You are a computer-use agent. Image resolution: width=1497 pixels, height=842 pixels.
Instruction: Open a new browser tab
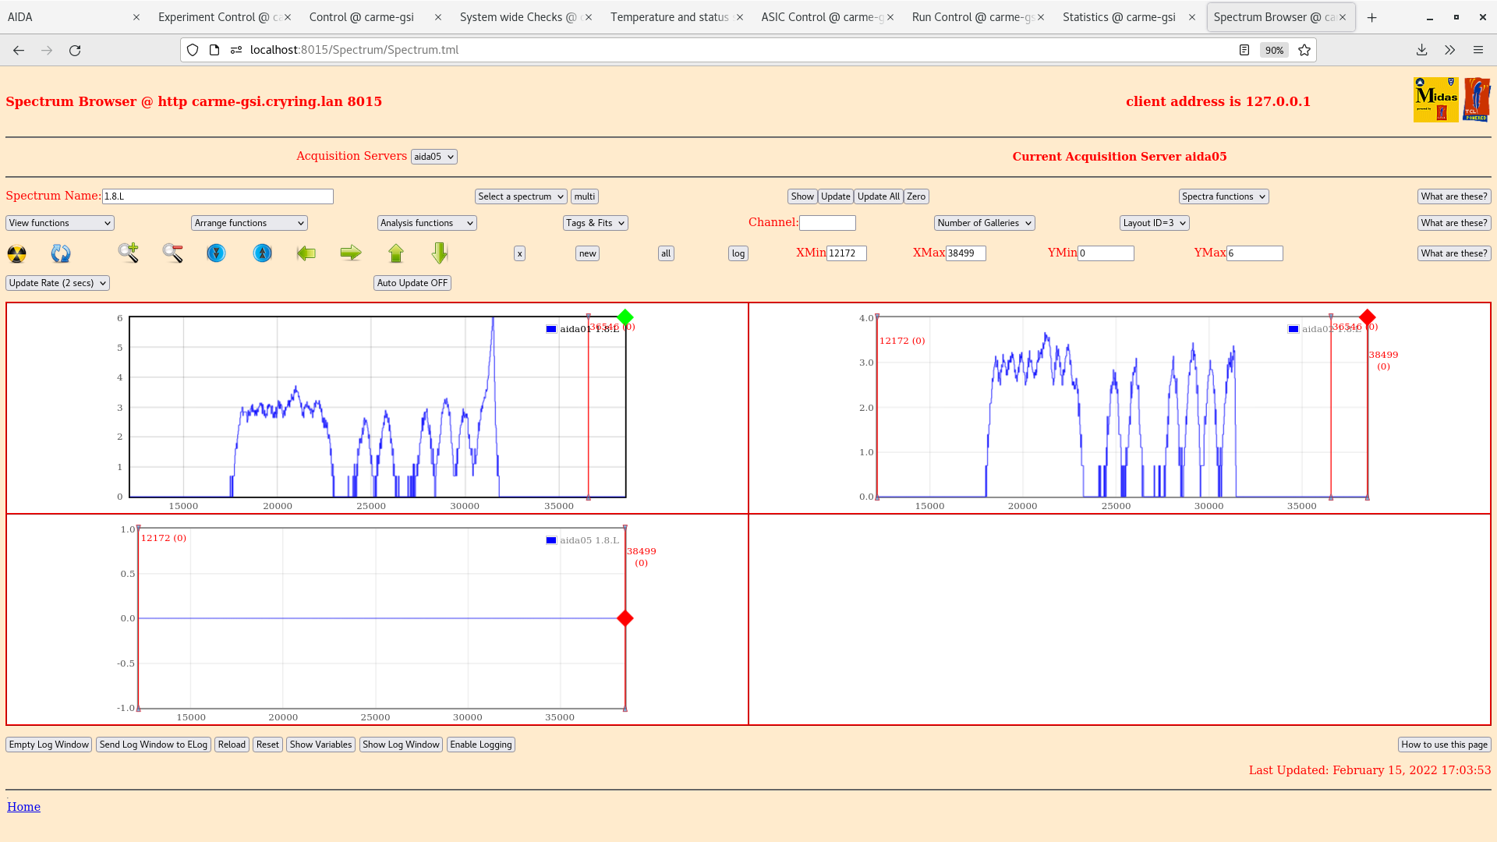[x=1372, y=17]
